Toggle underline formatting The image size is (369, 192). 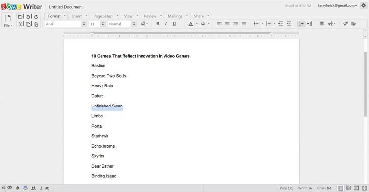tap(174, 24)
